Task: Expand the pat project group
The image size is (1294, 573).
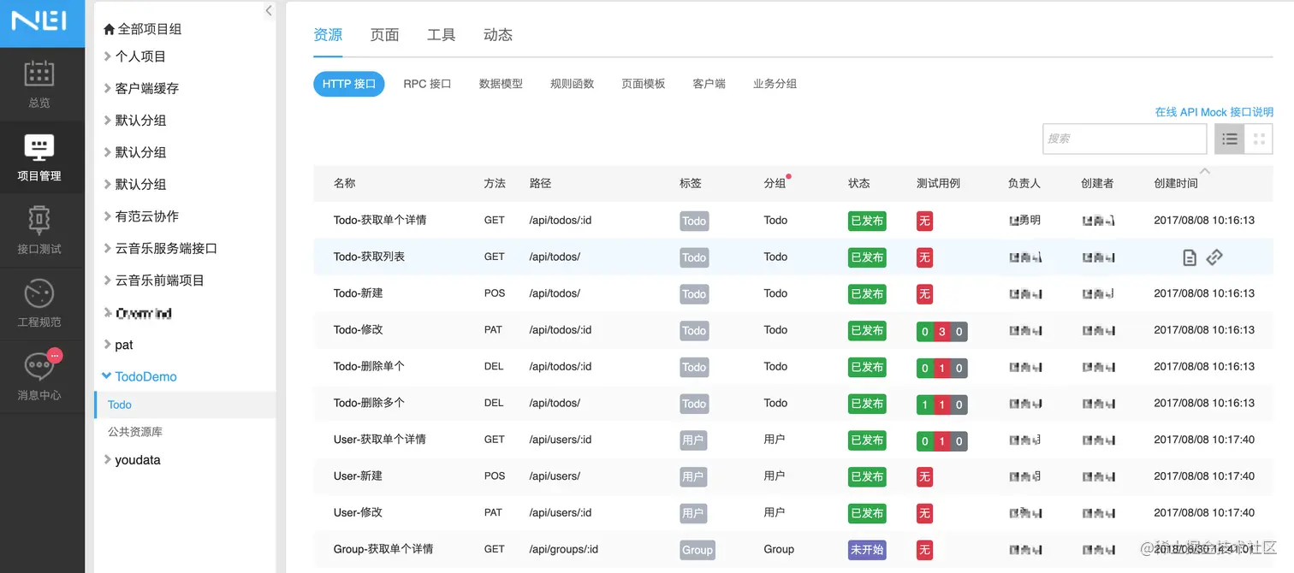Action: point(107,345)
